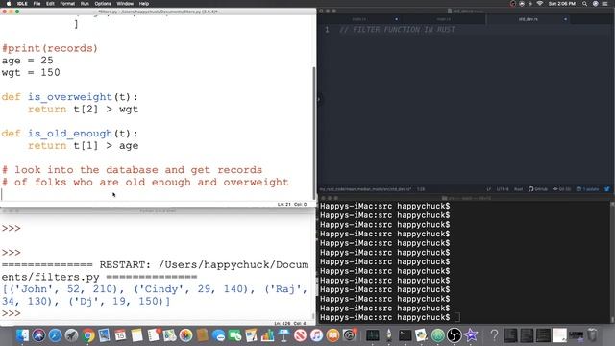Switch to the first editor tab
Screen dimensions: 615x346
point(358,19)
